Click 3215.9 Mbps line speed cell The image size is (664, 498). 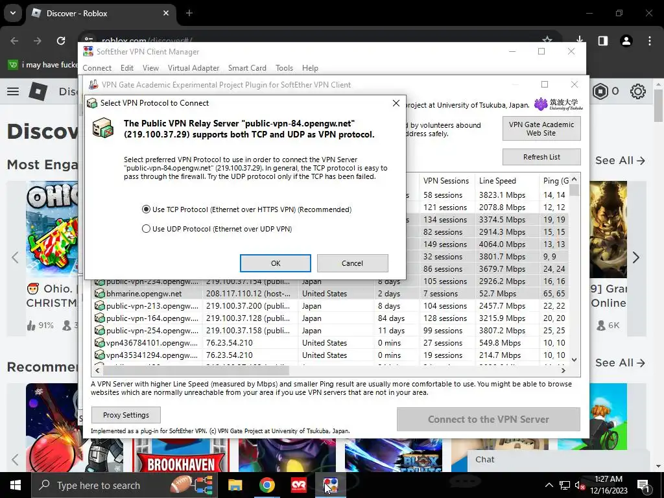point(502,318)
